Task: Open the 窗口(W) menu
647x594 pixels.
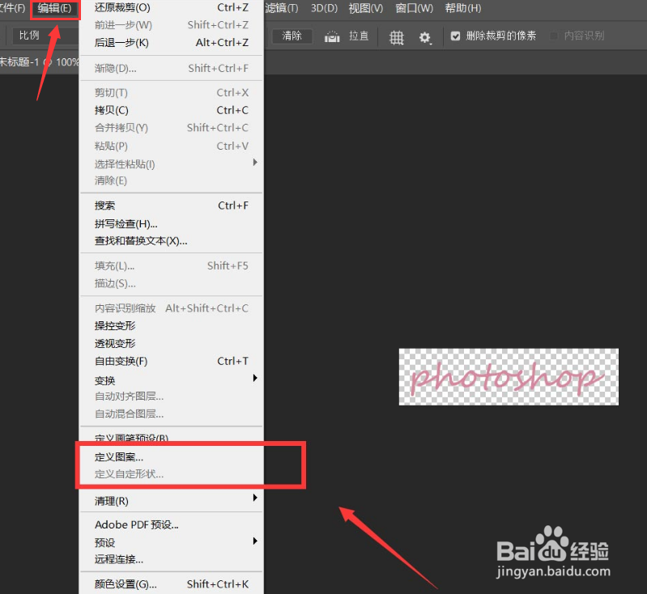Action: 415,8
